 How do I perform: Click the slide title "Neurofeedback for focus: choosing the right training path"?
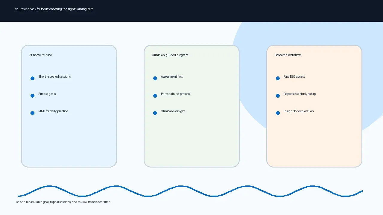click(54, 9)
